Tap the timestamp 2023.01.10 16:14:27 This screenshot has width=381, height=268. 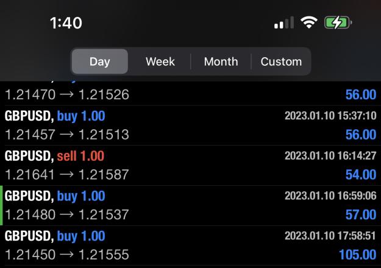[330, 155]
